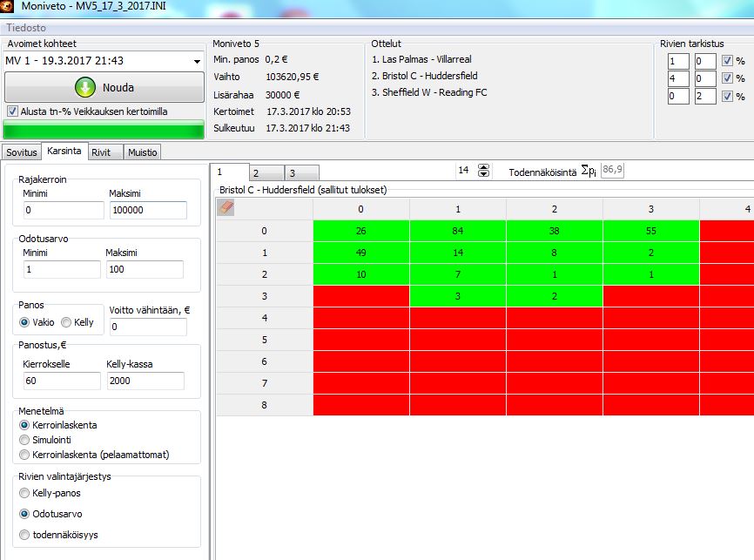Select todennäköisyys as row ordering
The height and width of the screenshot is (560, 754).
tap(25, 535)
